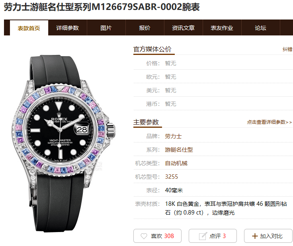Click the pencil review icon beside 点评
Viewport: 293px width, 246px height.
pyautogui.click(x=203, y=236)
